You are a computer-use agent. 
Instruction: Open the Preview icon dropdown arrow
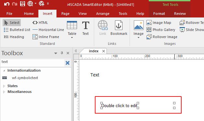(x=35, y=4)
